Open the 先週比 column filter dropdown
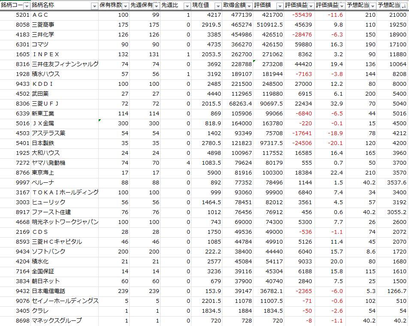 187,6
